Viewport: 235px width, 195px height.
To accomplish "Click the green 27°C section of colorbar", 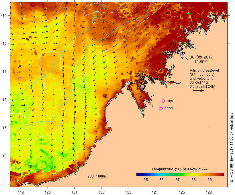I will 177,174.
